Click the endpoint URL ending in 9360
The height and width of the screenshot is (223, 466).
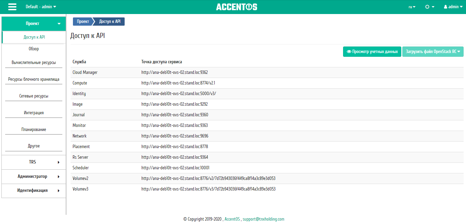tap(175, 115)
